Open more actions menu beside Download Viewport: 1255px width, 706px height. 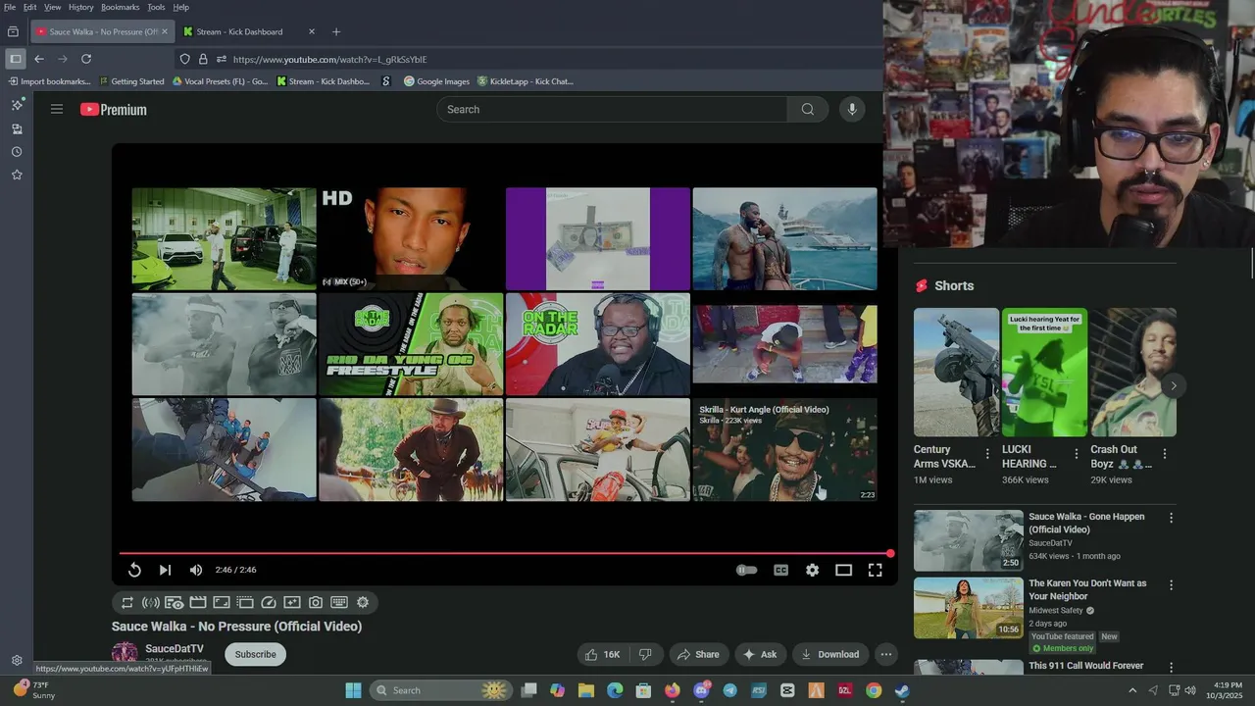point(886,654)
